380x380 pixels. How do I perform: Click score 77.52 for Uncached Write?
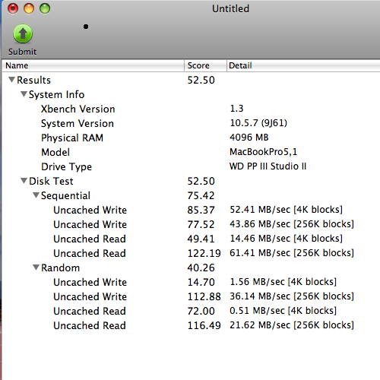coord(201,224)
